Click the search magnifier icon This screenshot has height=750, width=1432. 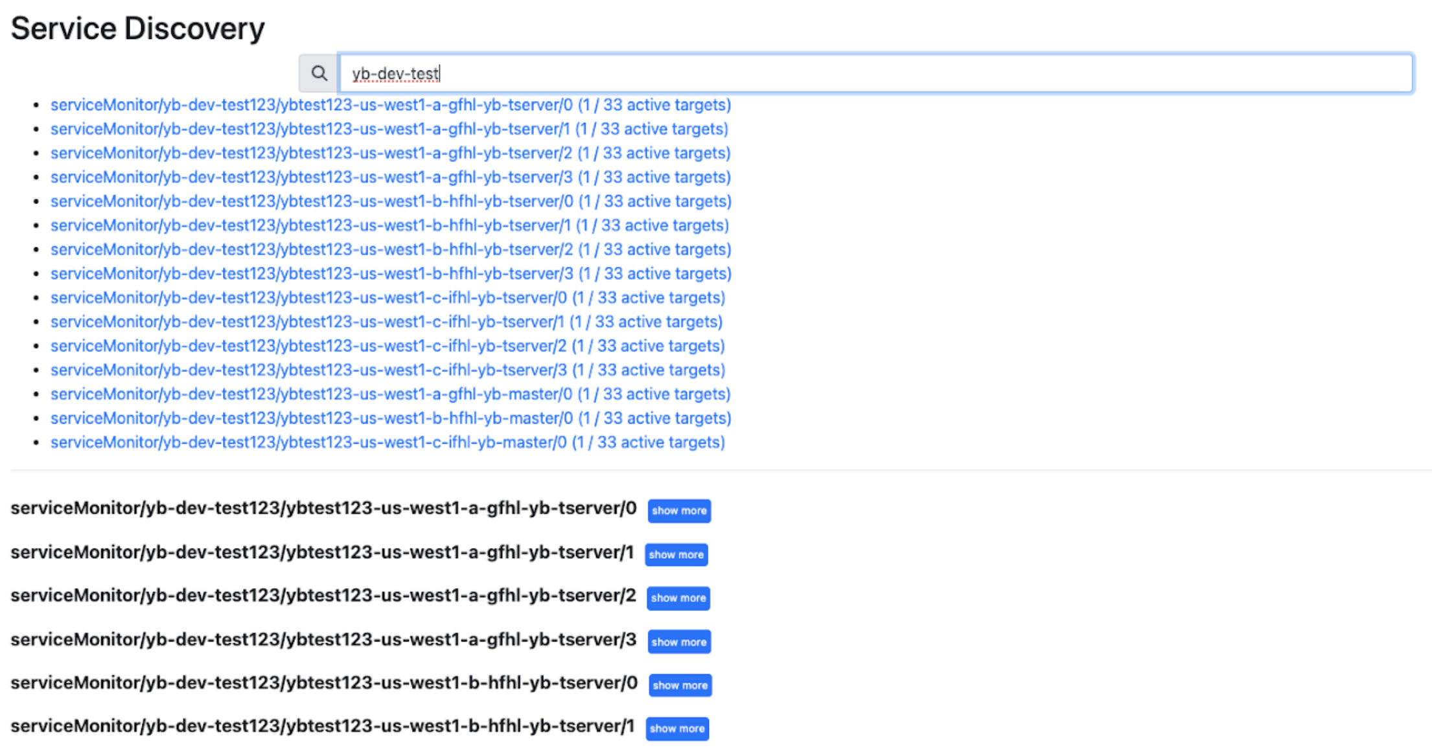[318, 74]
